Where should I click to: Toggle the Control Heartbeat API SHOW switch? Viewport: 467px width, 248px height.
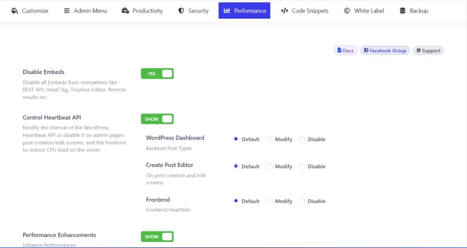[x=157, y=119]
